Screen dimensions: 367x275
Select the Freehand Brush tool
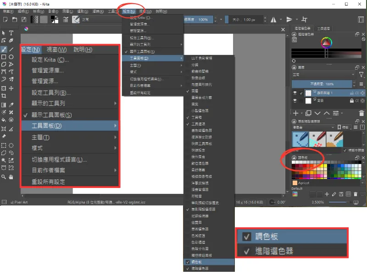point(4,49)
